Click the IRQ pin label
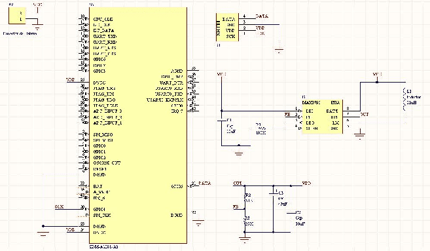 177,111
